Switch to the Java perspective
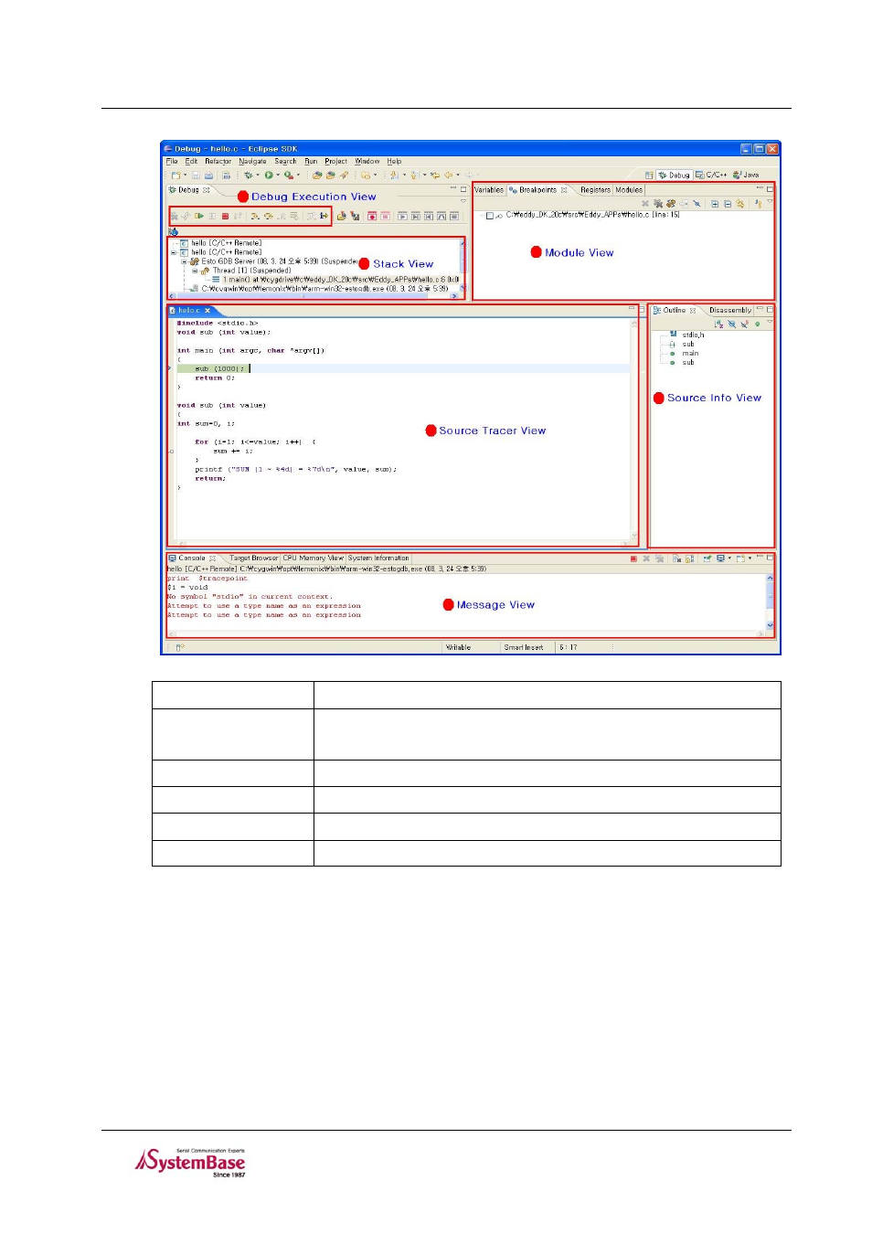 tap(746, 175)
